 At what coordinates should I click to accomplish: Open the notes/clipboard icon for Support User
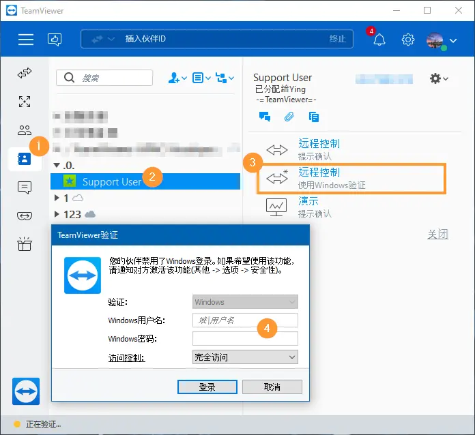tap(313, 117)
